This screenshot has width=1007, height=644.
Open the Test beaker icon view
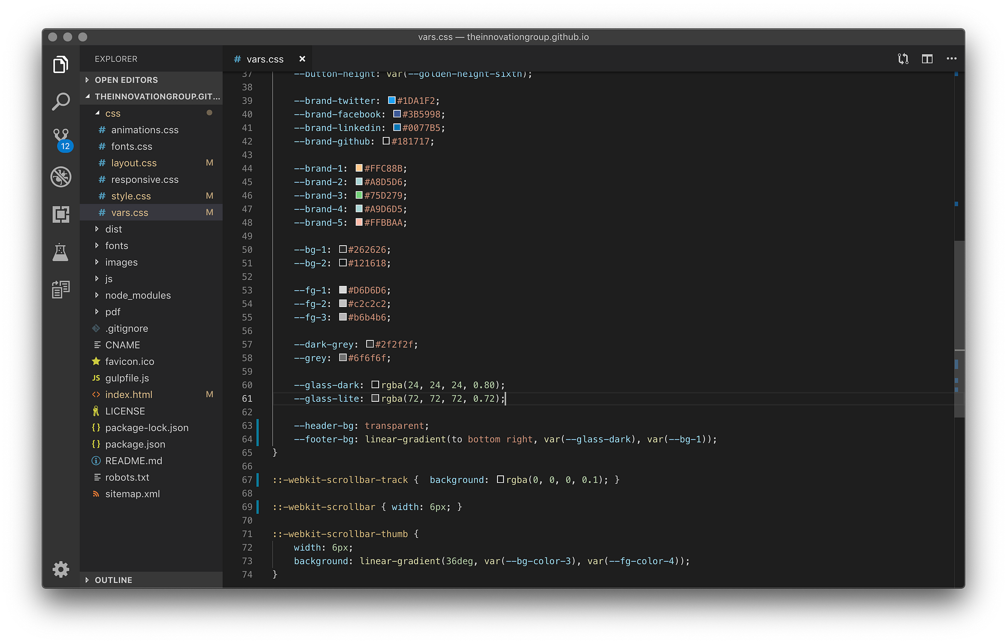[60, 252]
